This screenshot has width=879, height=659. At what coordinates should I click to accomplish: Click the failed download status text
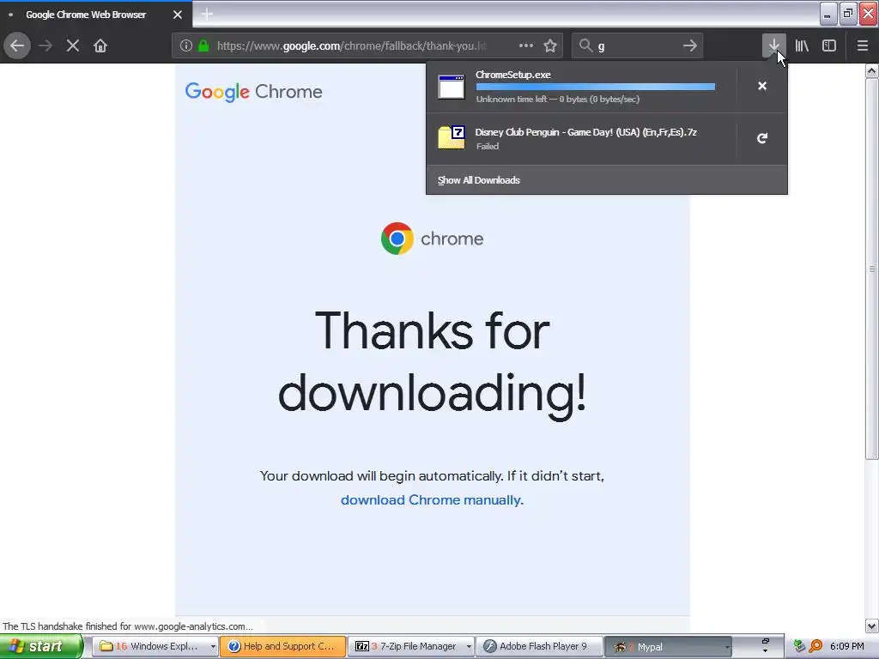(x=488, y=146)
